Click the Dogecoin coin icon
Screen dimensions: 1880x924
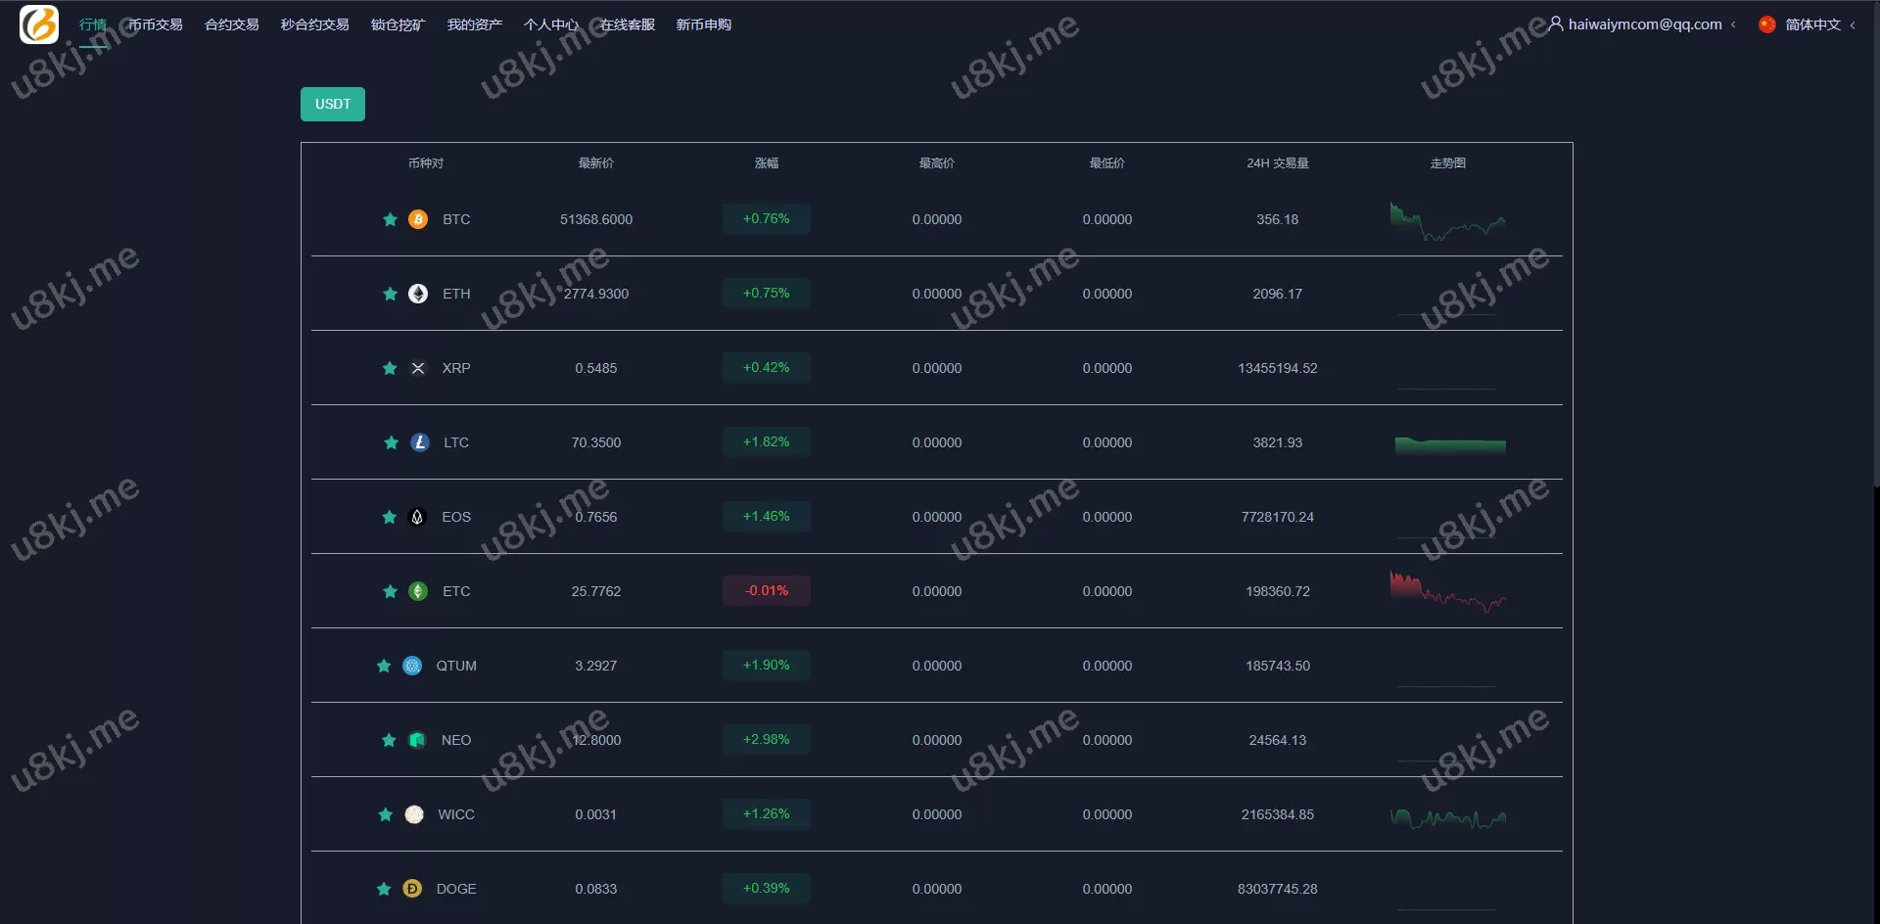click(x=412, y=889)
